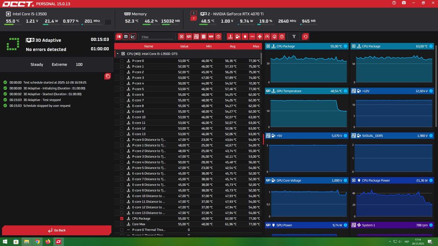Click the Filter text field
Screen dimensions: 438x246
(x=157, y=37)
